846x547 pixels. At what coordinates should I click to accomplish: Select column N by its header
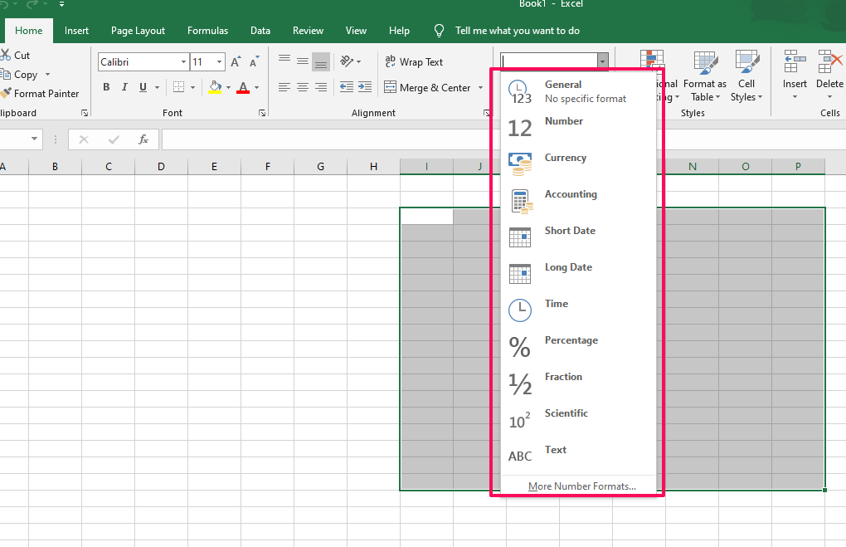692,166
